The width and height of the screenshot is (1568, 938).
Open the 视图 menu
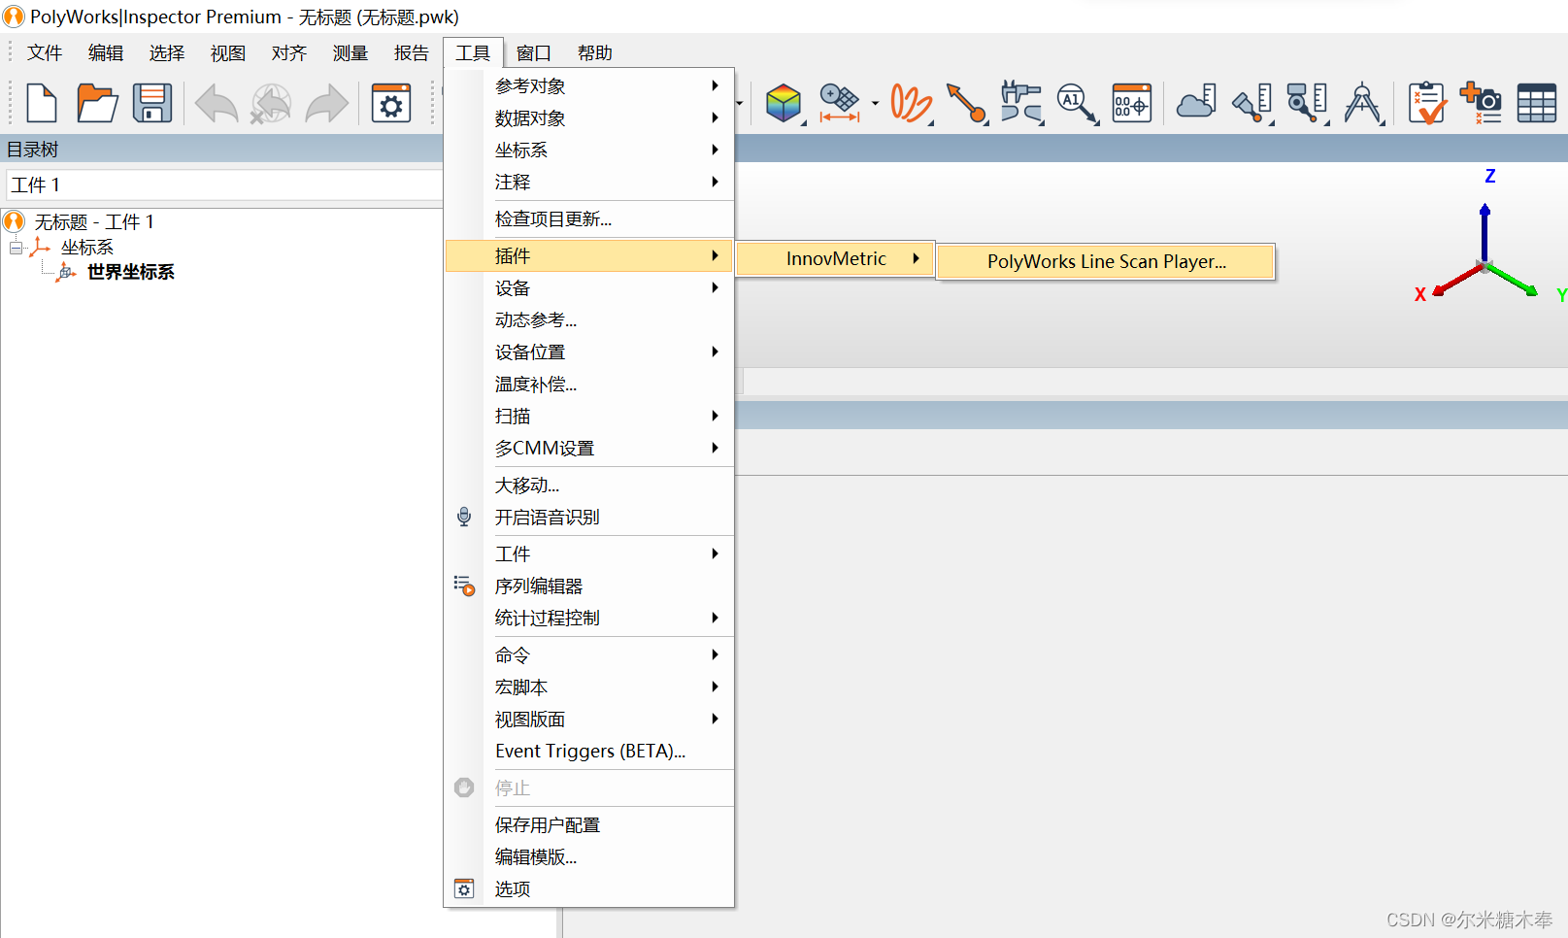click(x=228, y=52)
